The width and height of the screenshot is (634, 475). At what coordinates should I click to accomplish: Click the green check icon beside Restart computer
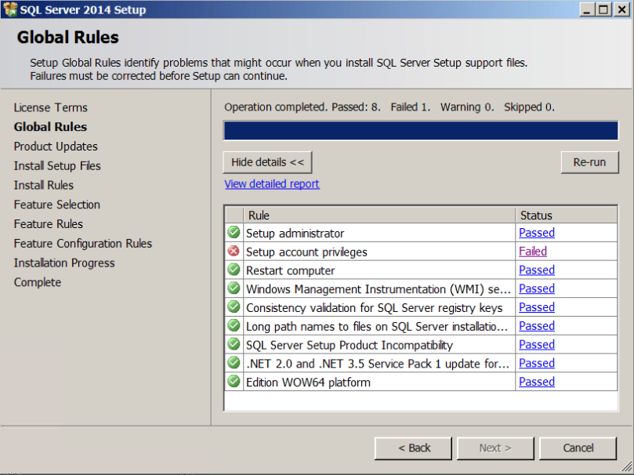point(234,270)
